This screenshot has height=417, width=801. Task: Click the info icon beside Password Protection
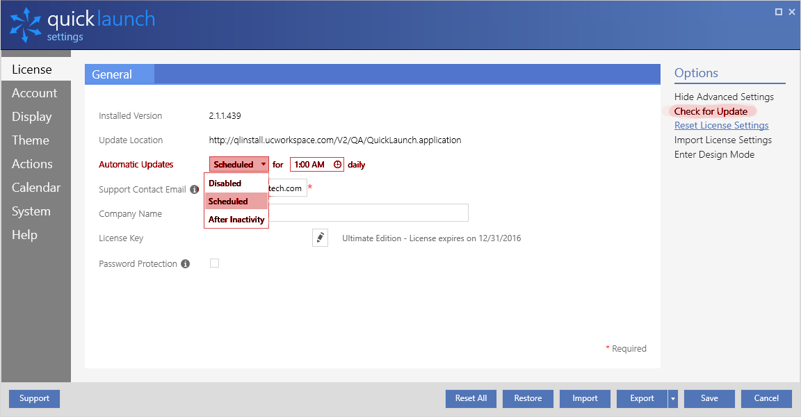click(185, 263)
